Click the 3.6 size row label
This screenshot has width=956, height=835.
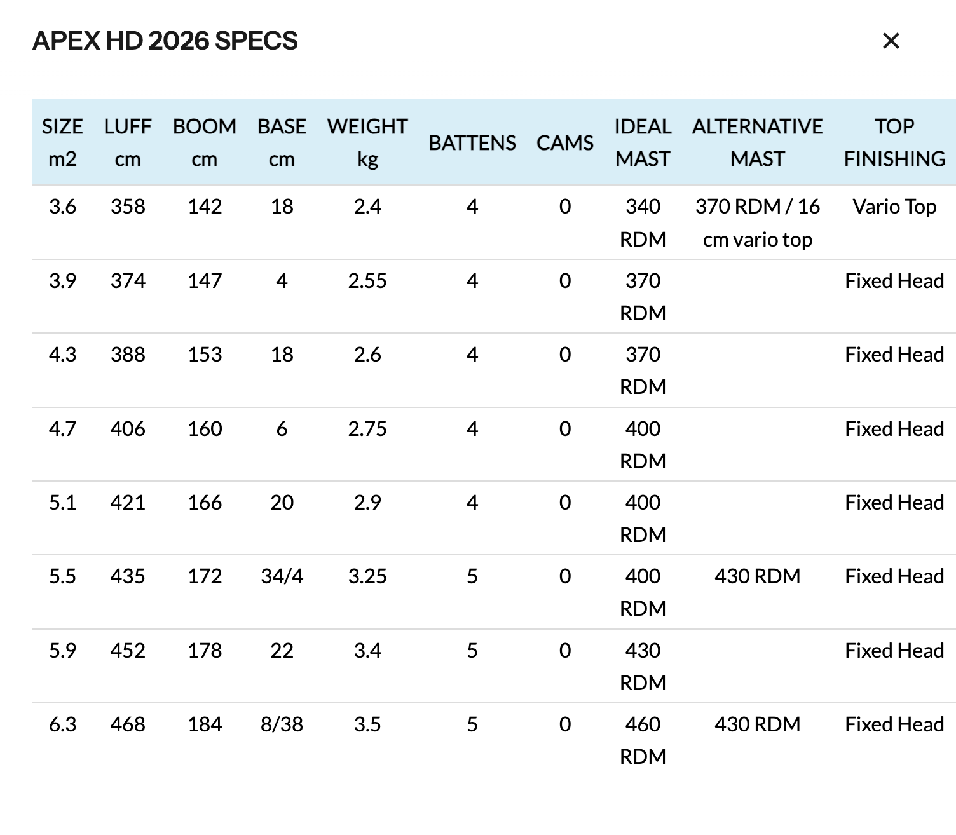click(62, 207)
